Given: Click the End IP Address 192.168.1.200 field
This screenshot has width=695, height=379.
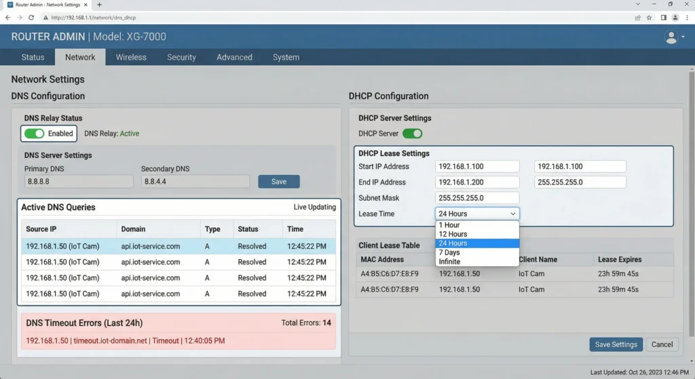Looking at the screenshot, I should click(x=477, y=182).
